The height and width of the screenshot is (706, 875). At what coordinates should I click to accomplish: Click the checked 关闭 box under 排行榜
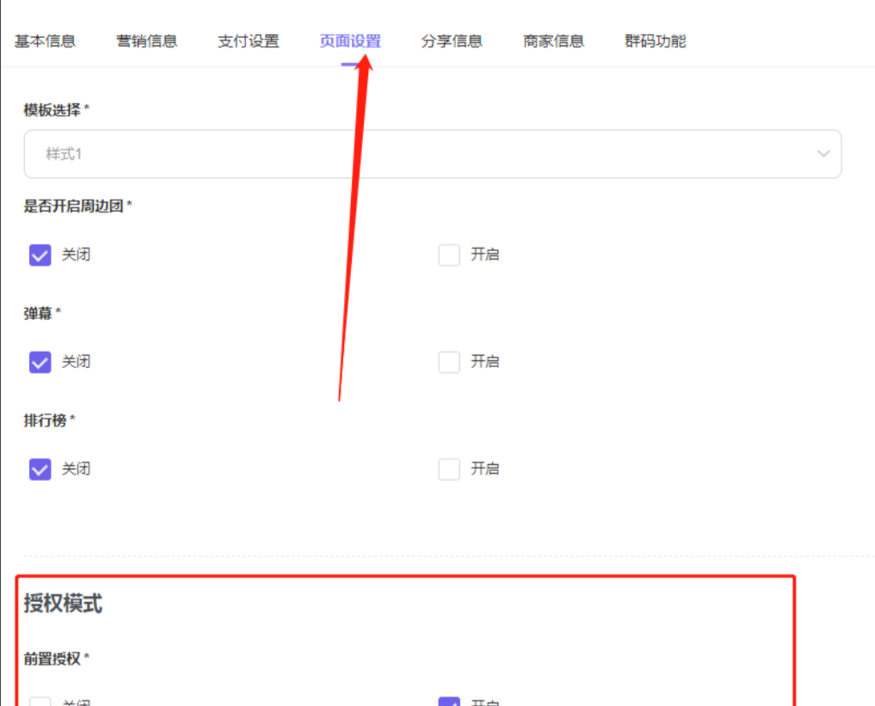click(x=40, y=469)
